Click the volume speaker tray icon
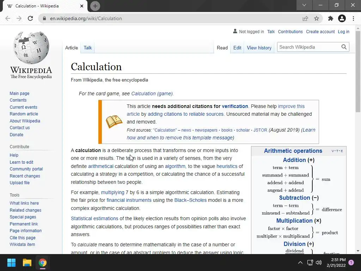The height and width of the screenshot is (271, 361). pyautogui.click(x=319, y=263)
